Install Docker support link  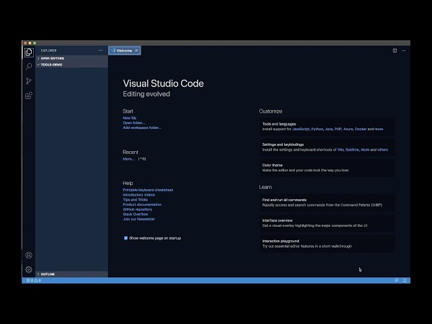360,129
